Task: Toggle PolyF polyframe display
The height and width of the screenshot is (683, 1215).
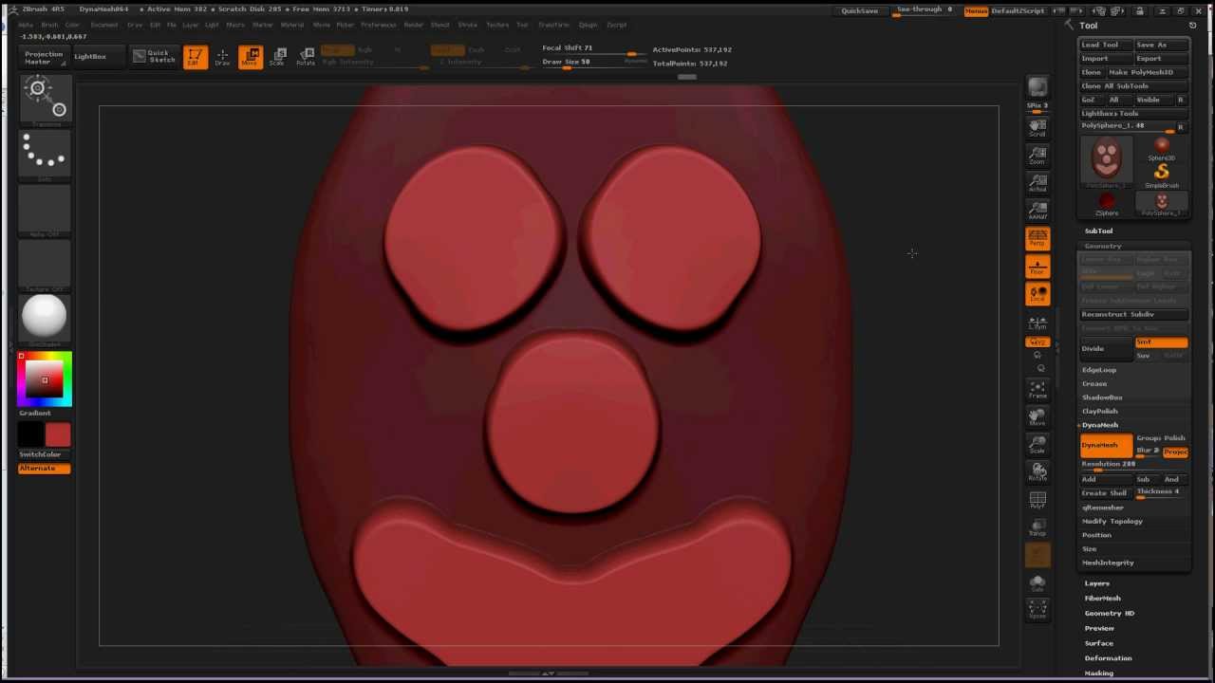Action: click(1037, 500)
